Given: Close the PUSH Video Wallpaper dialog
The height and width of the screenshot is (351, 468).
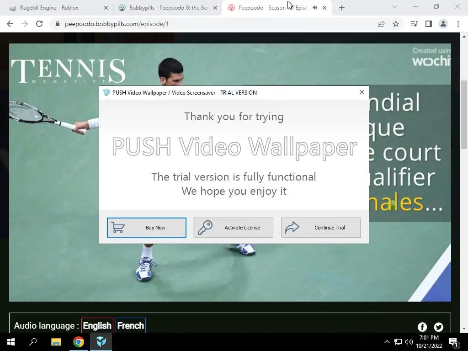Looking at the screenshot, I should pyautogui.click(x=362, y=92).
